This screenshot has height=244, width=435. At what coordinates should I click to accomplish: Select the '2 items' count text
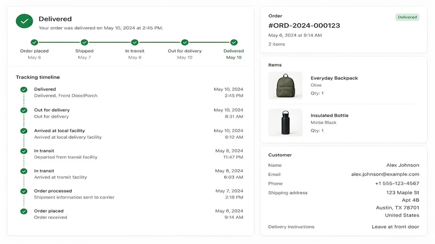[277, 44]
